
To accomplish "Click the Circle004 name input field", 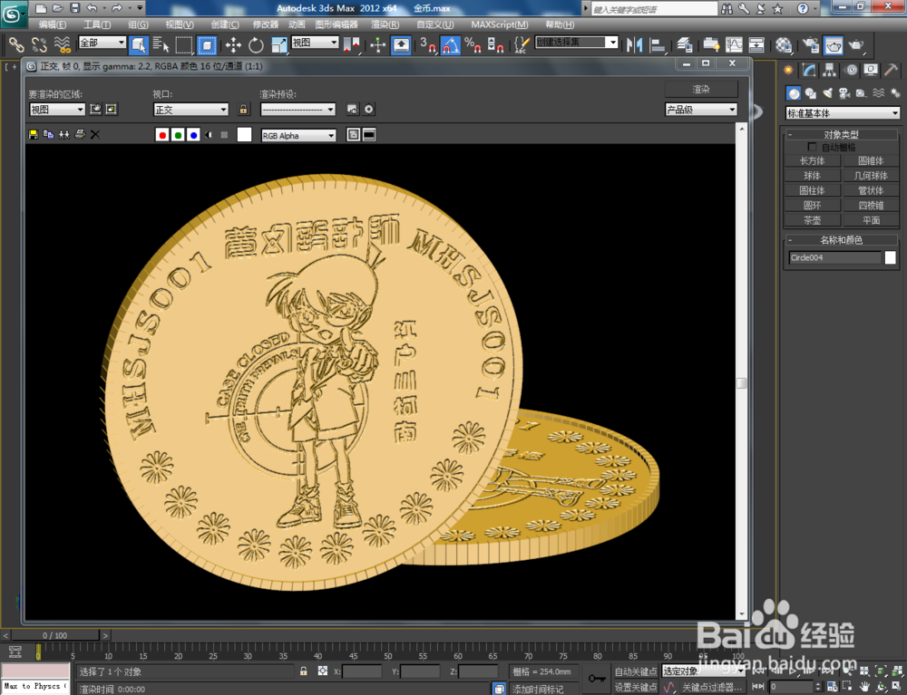I will tap(834, 257).
